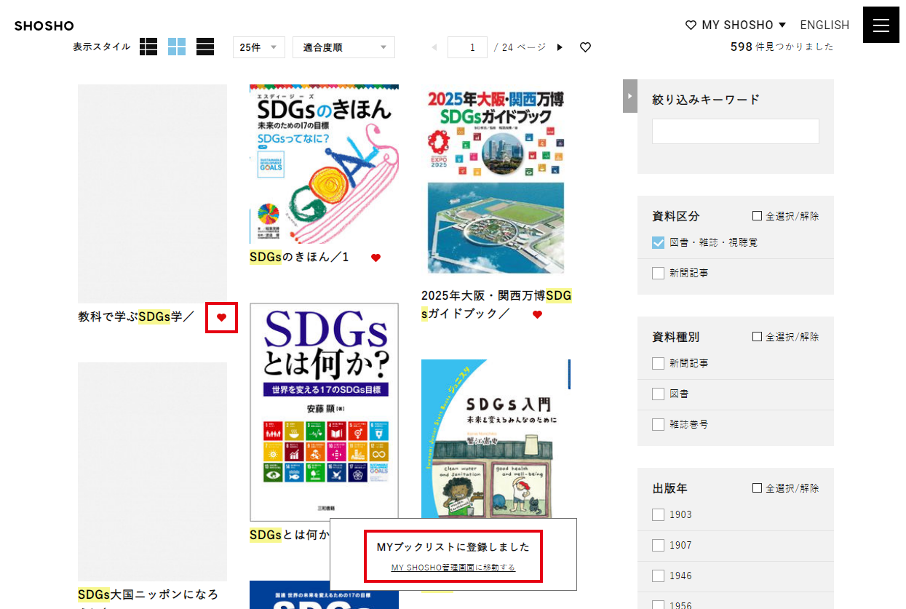Follow MY SHOSHO管理画面に移動する link
Screen dimensions: 906x609
pyautogui.click(x=453, y=568)
